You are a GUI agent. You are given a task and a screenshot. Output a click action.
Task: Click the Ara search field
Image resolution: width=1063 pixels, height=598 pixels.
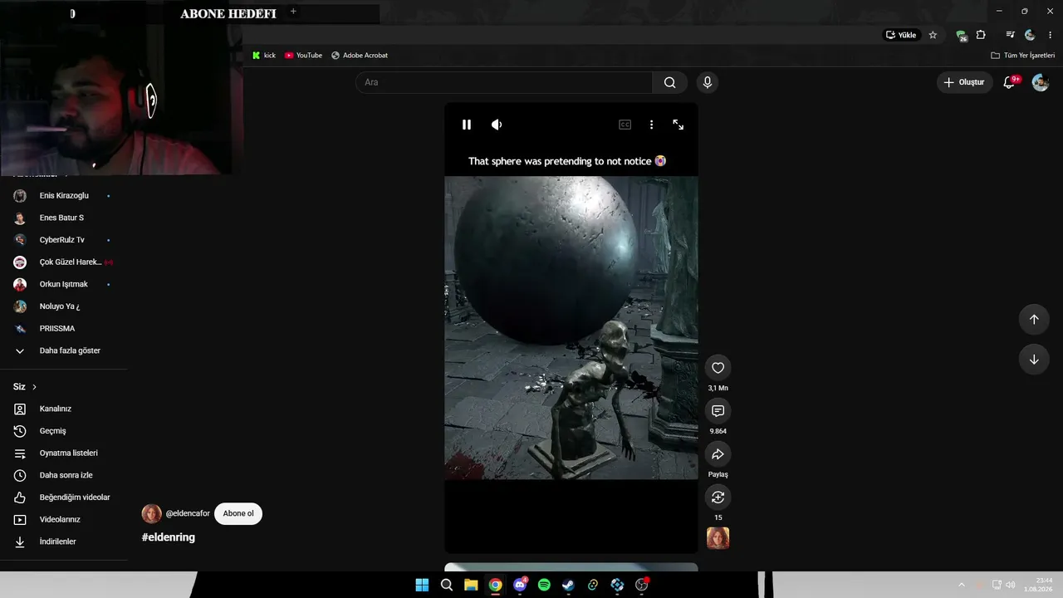(504, 82)
